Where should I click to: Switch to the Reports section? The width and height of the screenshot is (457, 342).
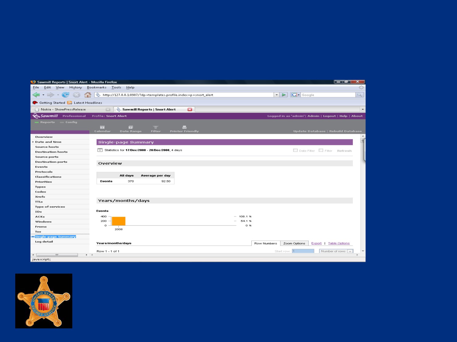point(45,122)
